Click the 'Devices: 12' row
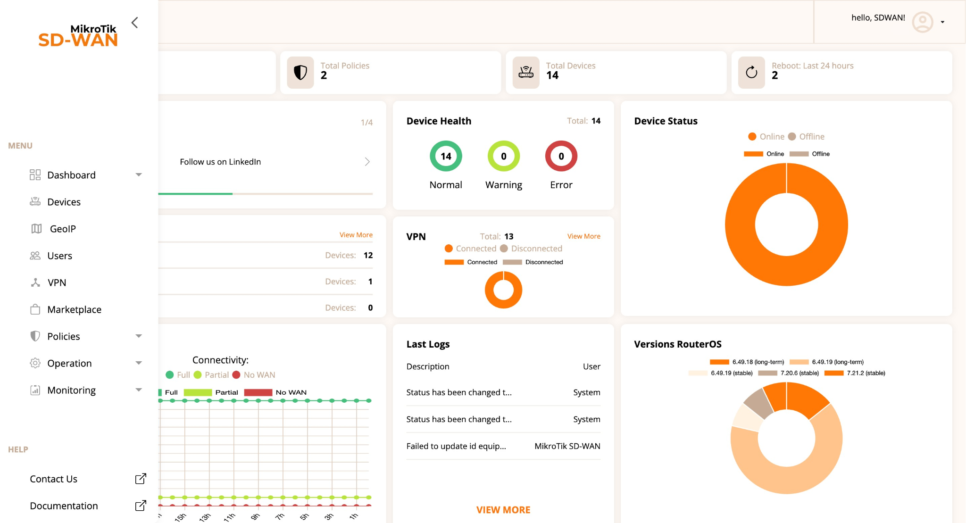 (x=266, y=255)
